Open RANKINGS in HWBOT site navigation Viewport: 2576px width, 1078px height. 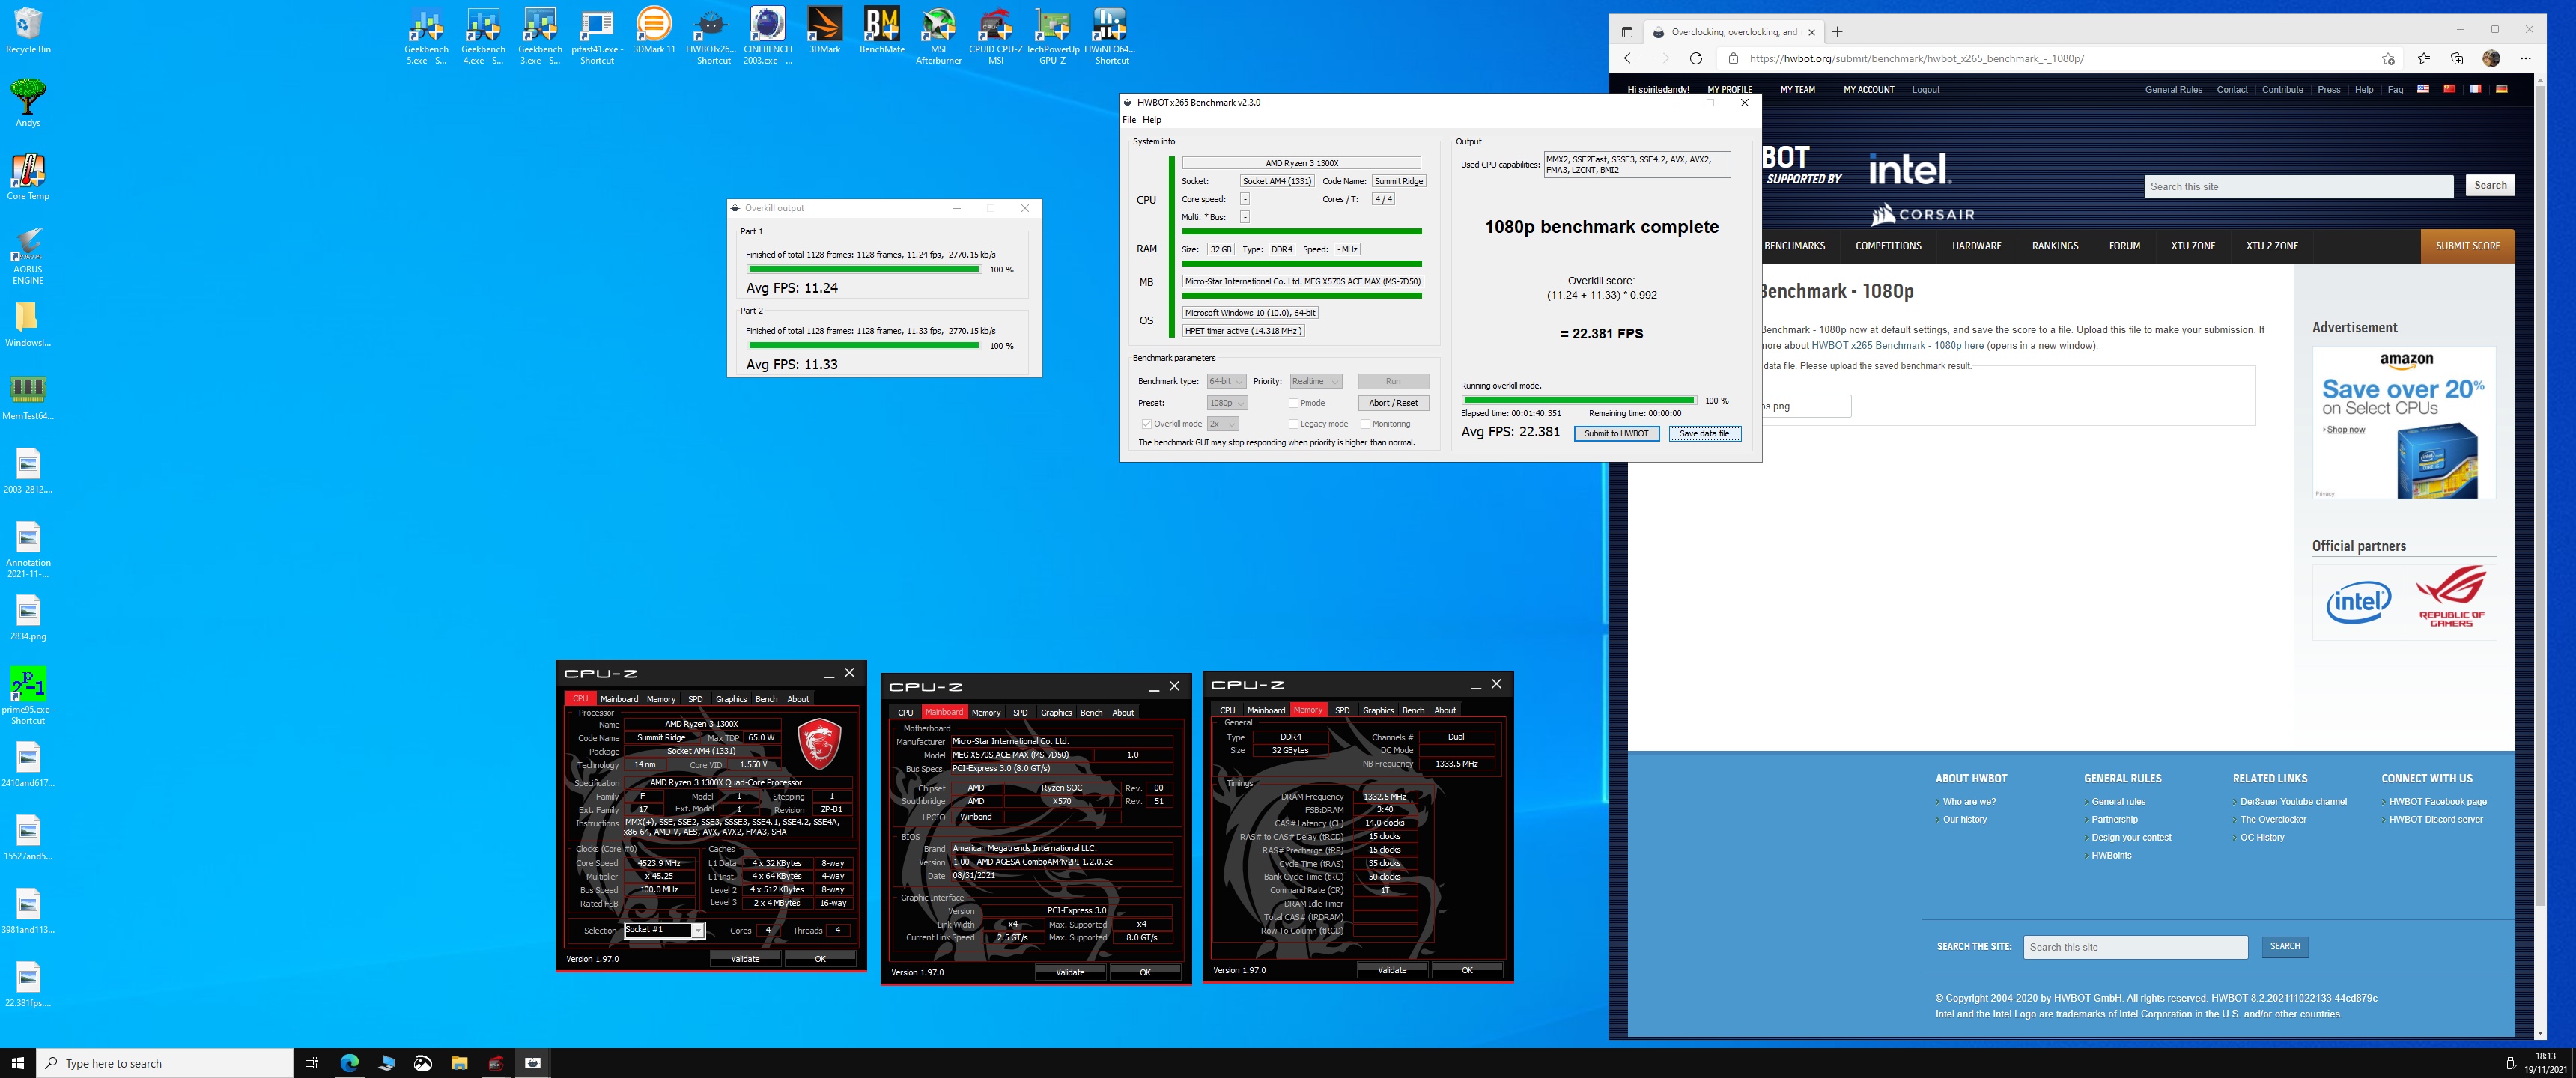2055,246
